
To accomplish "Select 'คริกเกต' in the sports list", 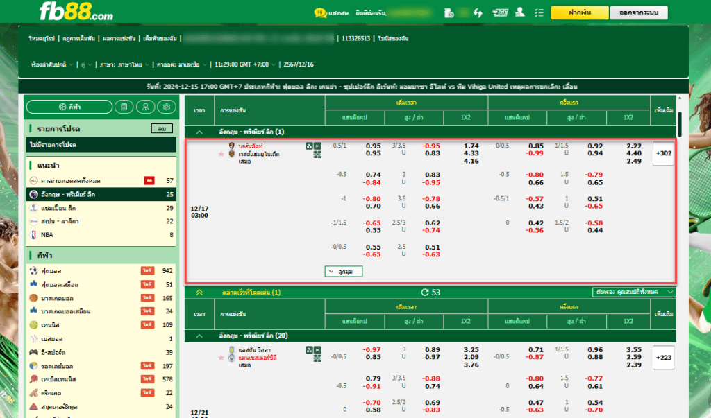I will pyautogui.click(x=101, y=393).
